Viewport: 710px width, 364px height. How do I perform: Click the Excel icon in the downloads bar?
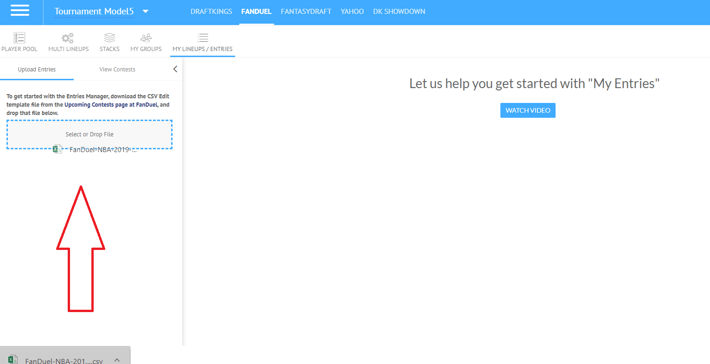pyautogui.click(x=13, y=359)
